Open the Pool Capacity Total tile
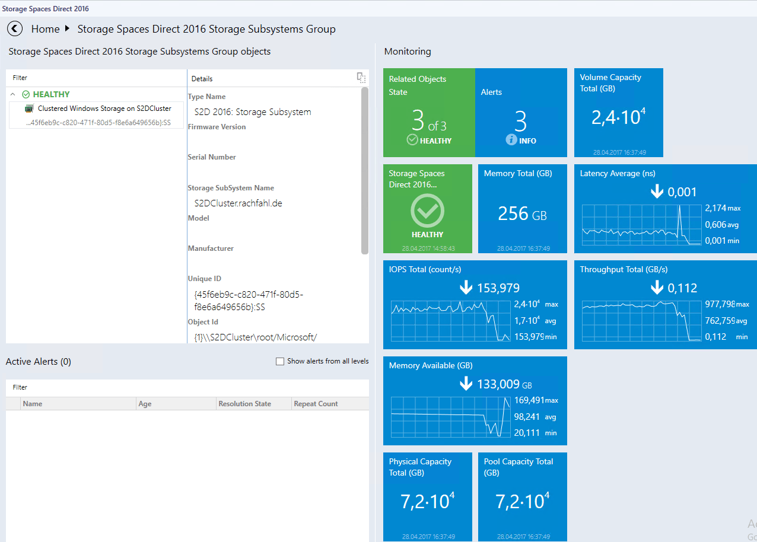The image size is (757, 542). [x=523, y=497]
